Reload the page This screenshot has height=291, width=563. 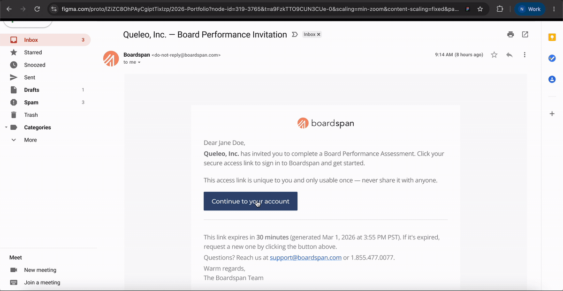click(x=37, y=9)
